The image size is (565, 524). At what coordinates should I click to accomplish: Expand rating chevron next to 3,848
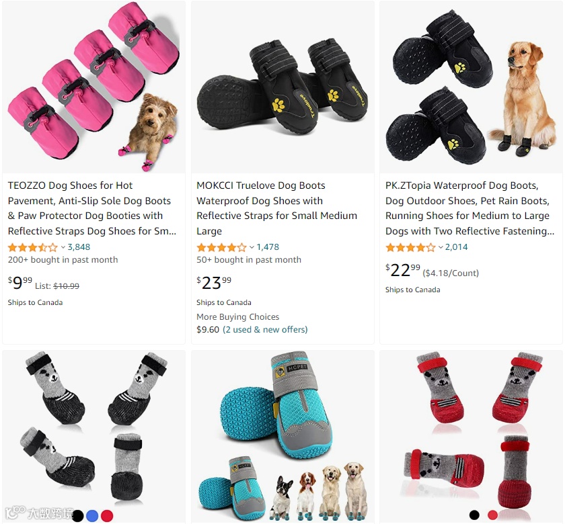[x=63, y=247]
